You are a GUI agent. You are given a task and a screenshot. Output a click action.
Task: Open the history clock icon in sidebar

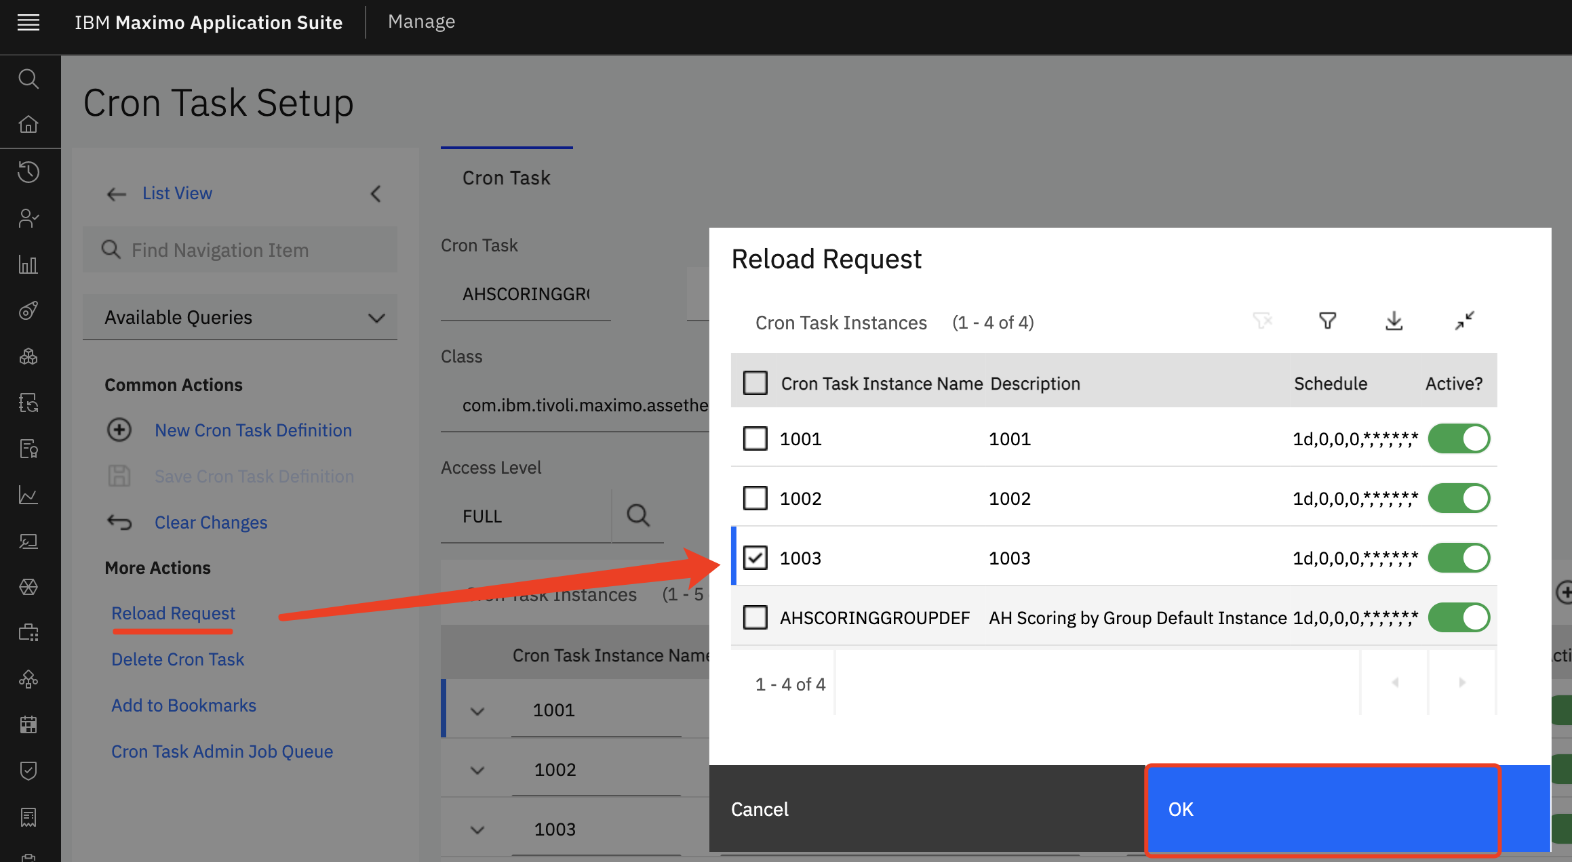(28, 171)
